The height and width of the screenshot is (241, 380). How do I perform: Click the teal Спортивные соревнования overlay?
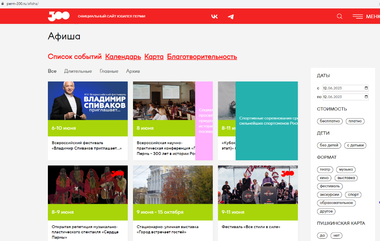[x=267, y=121]
